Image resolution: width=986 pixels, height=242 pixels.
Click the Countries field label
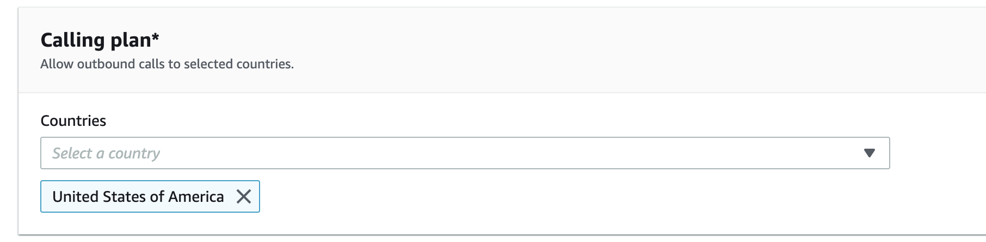(73, 120)
